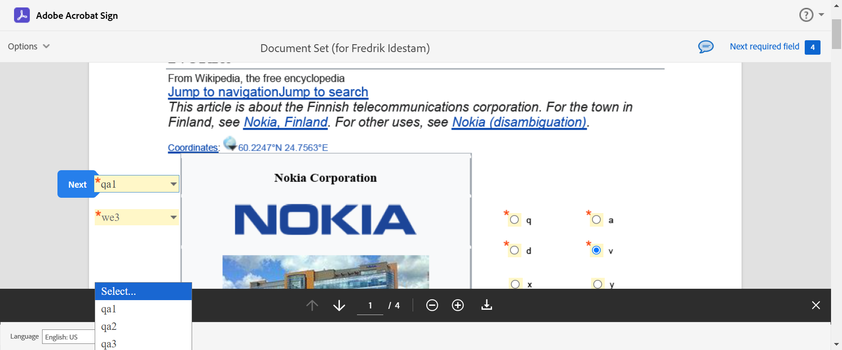This screenshot has width=842, height=350.
Task: Open the help question mark menu
Action: pos(806,15)
